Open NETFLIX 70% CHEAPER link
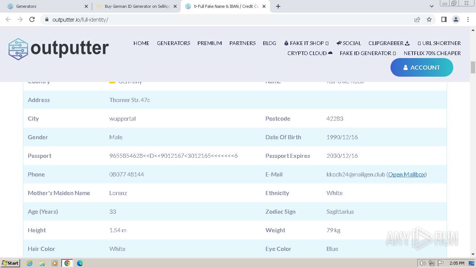The image size is (476, 268). [x=432, y=53]
